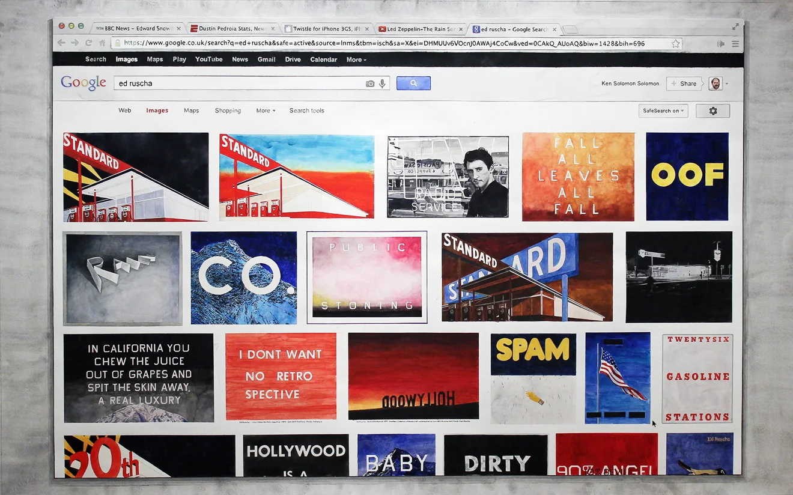Click the profile avatar picture
The height and width of the screenshot is (495, 793).
pos(715,84)
